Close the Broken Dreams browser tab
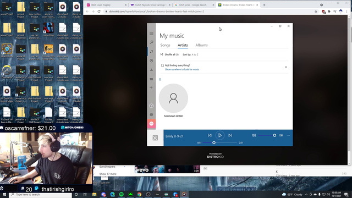 click(x=257, y=5)
